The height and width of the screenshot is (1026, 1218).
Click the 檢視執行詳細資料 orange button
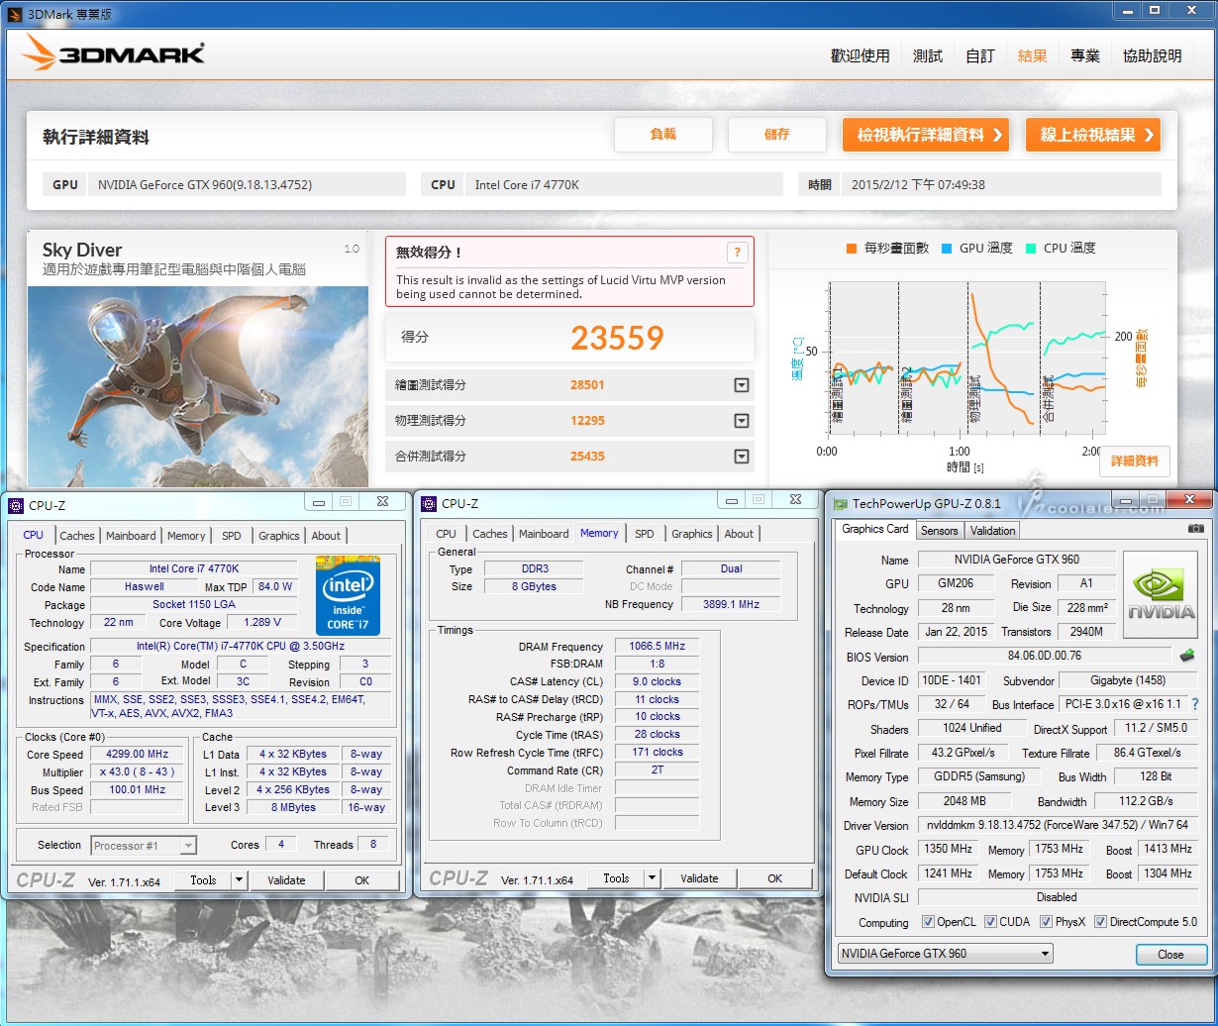click(x=926, y=135)
